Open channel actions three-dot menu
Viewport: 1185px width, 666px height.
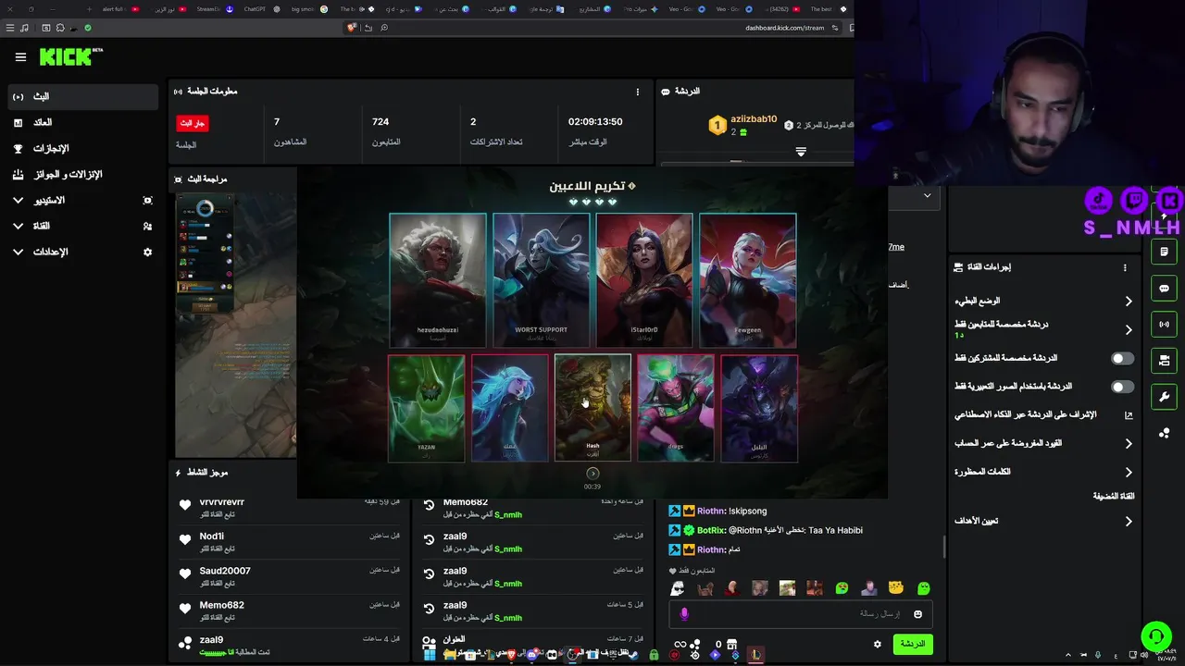click(x=1125, y=267)
